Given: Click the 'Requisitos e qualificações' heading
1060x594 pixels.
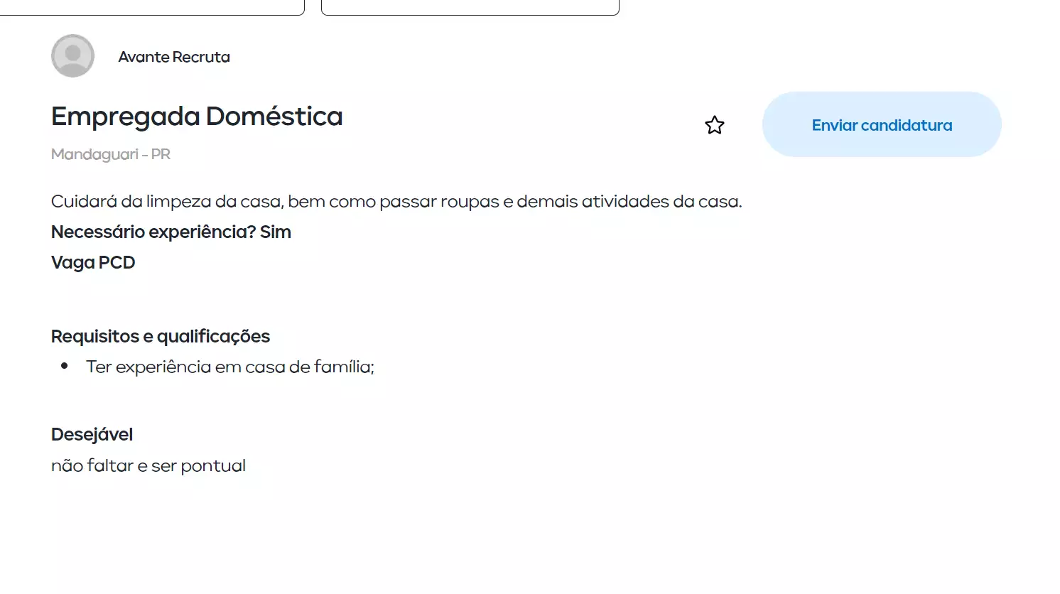Looking at the screenshot, I should point(161,336).
